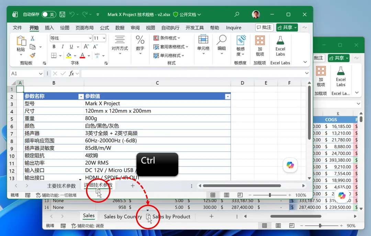Open the 数字 number format group
Image resolution: width=371 pixels, height=236 pixels.
point(140,45)
